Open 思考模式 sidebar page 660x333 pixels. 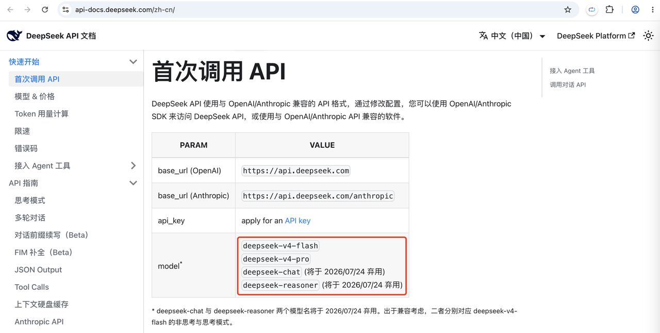click(30, 200)
